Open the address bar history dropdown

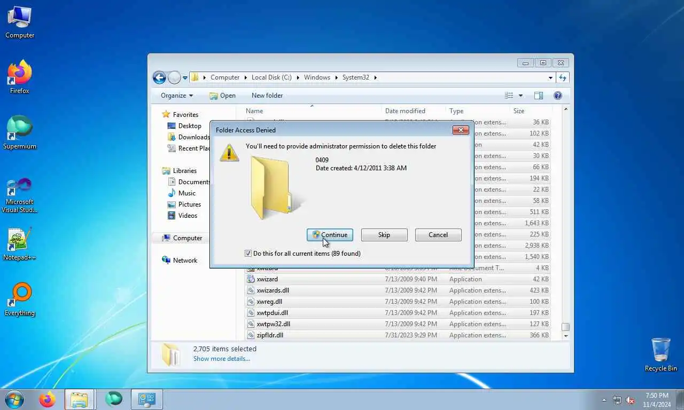[x=550, y=77]
